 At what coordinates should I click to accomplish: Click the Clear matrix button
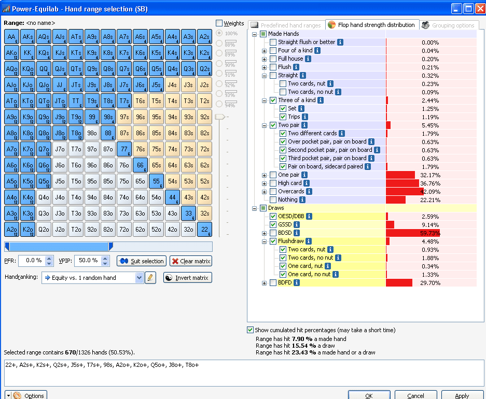pos(191,261)
